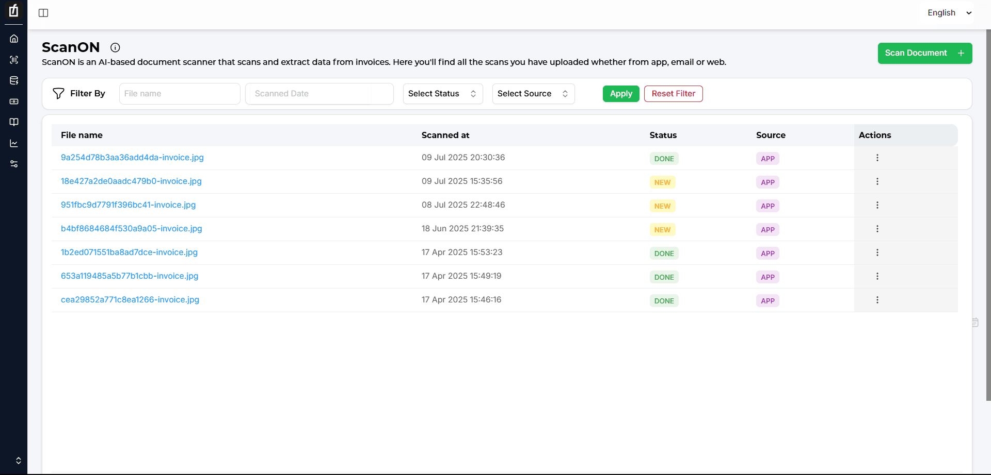The width and height of the screenshot is (991, 475).
Task: Click the date 18 Jun 2025 21:39:35
Action: (462, 229)
